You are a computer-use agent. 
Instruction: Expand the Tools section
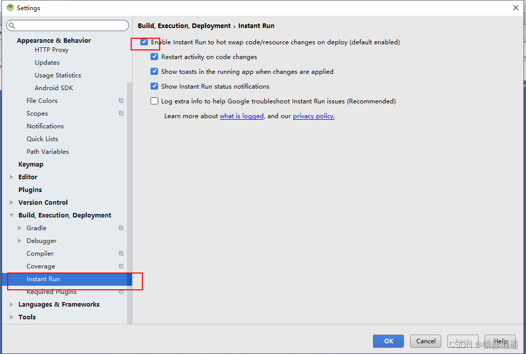point(11,317)
